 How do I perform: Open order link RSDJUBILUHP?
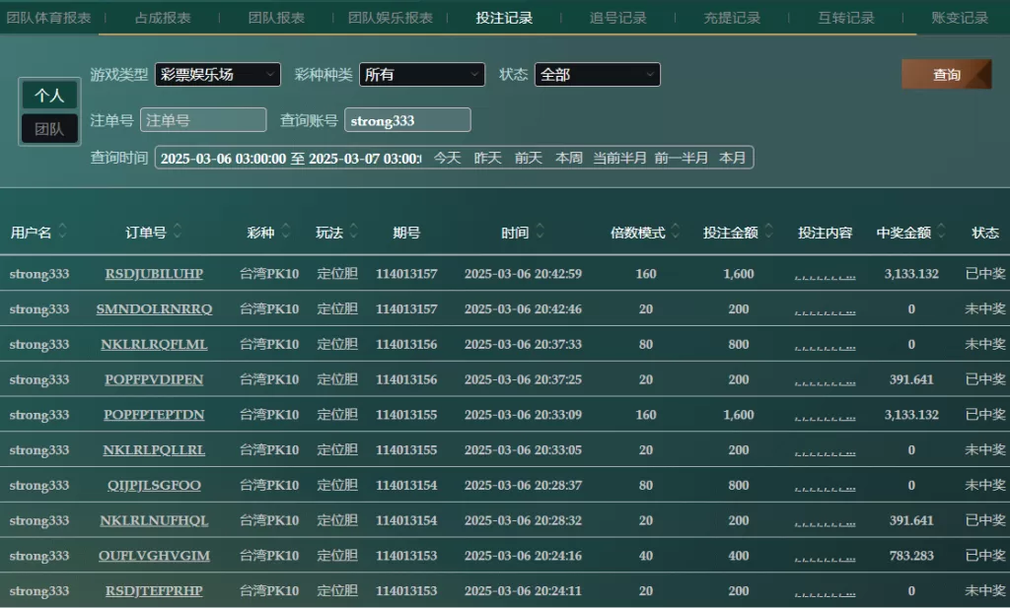(x=154, y=274)
